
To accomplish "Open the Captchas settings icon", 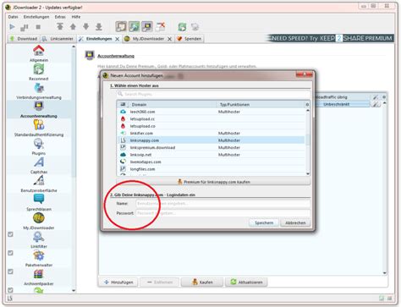I will tap(39, 162).
